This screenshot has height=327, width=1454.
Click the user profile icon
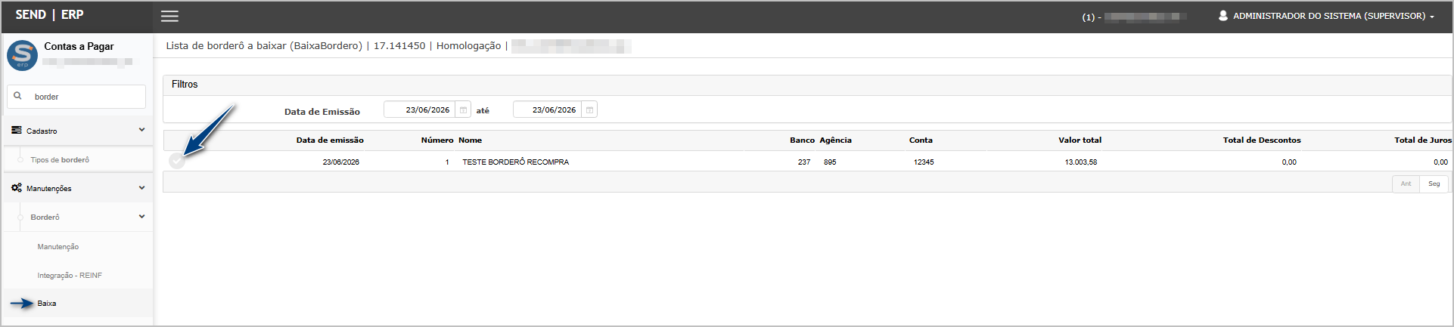1223,16
